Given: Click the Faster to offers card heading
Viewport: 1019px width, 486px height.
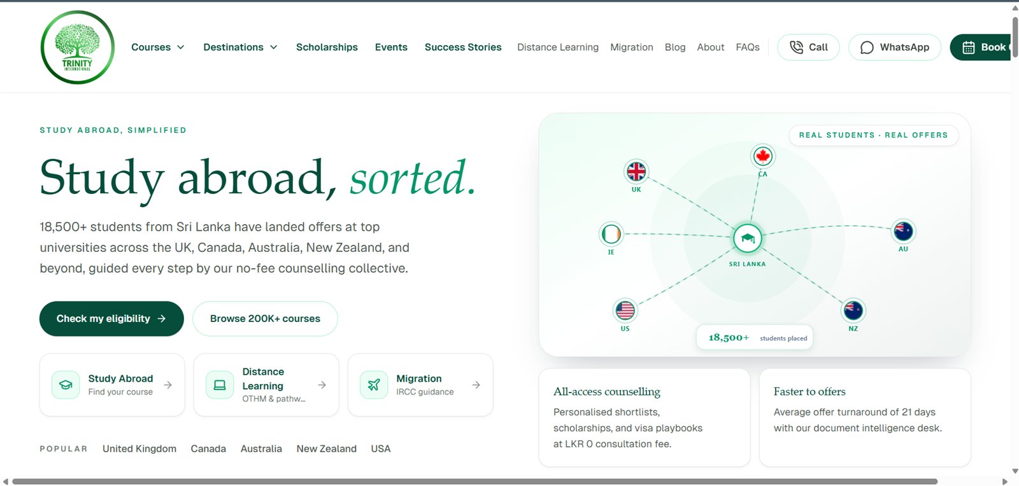Looking at the screenshot, I should tap(809, 392).
